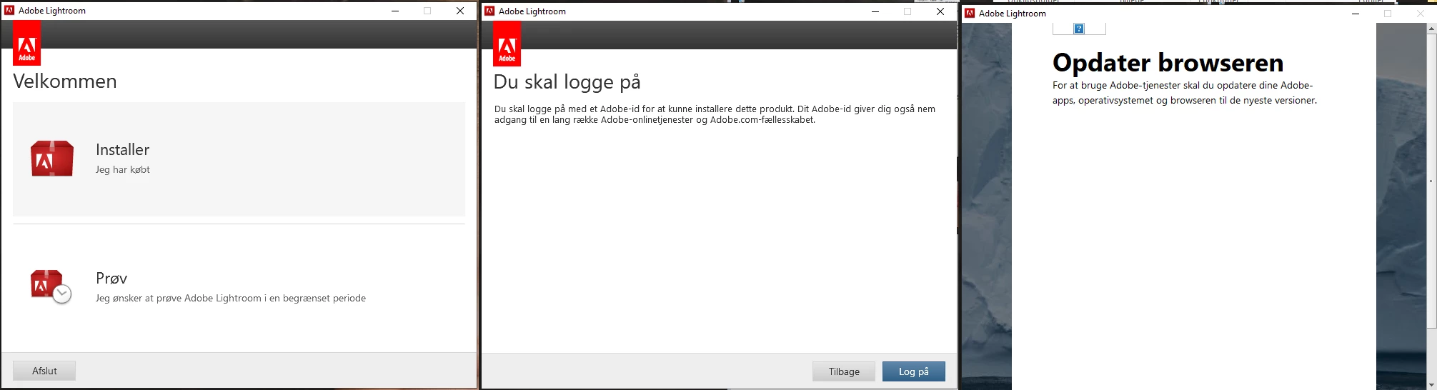Close the Du skal logge på window

point(940,11)
